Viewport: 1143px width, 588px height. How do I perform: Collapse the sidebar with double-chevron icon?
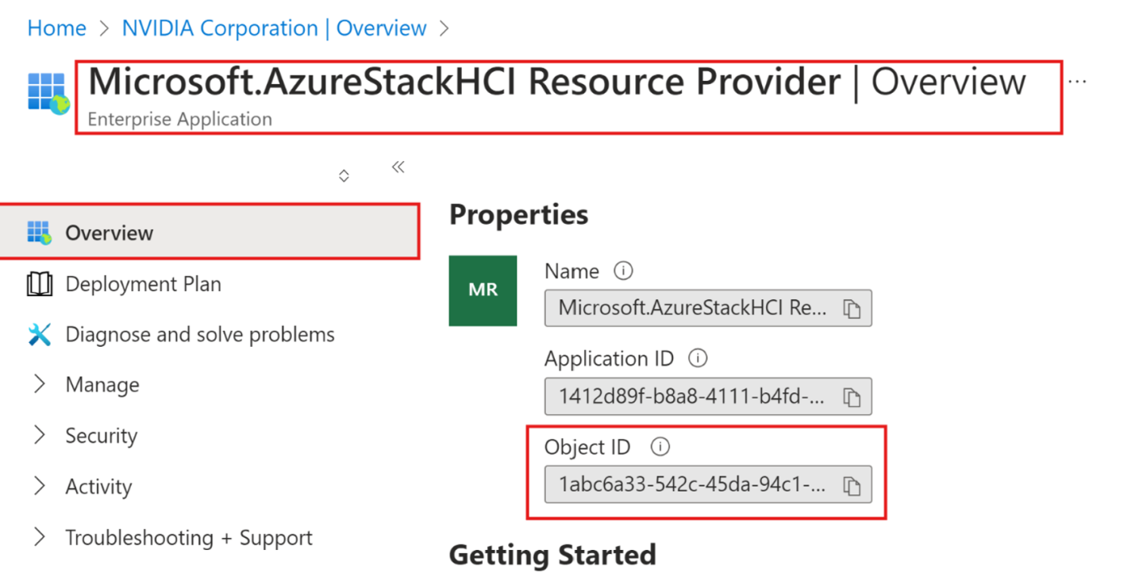[x=398, y=167]
